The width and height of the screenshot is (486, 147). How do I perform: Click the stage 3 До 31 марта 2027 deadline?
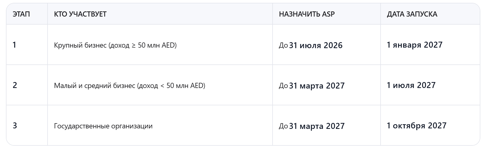point(312,126)
